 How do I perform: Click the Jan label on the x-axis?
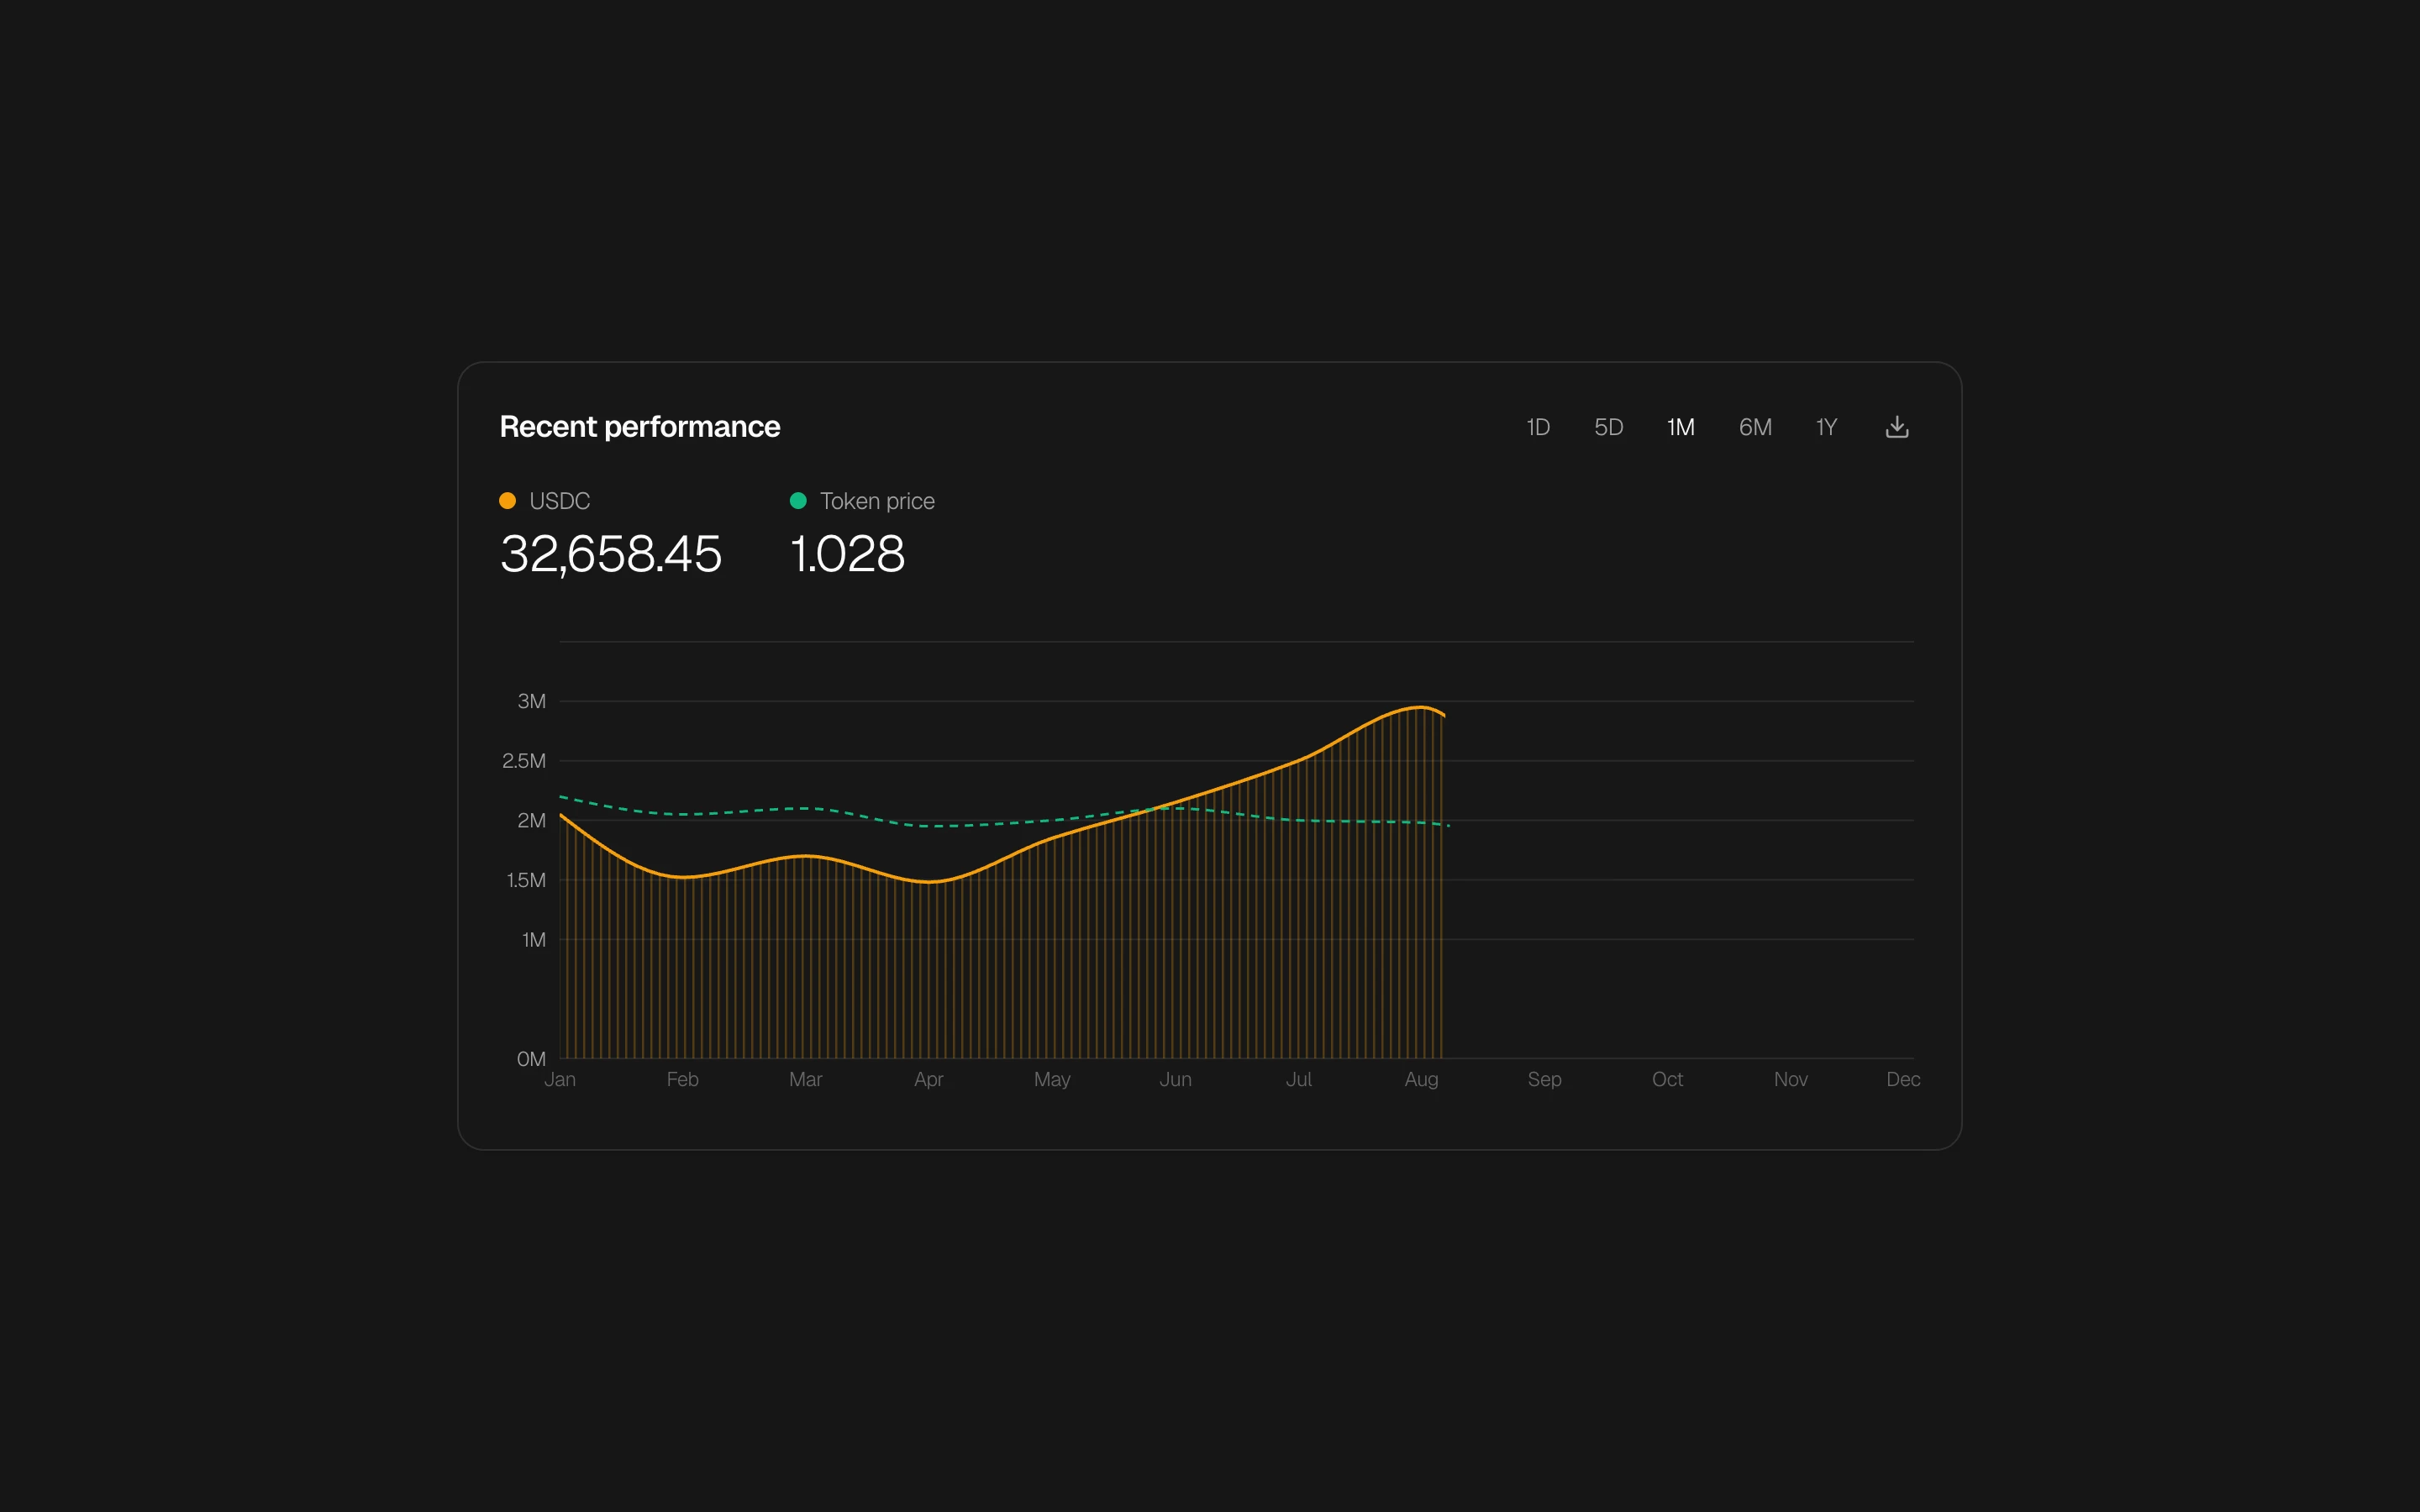click(561, 1079)
